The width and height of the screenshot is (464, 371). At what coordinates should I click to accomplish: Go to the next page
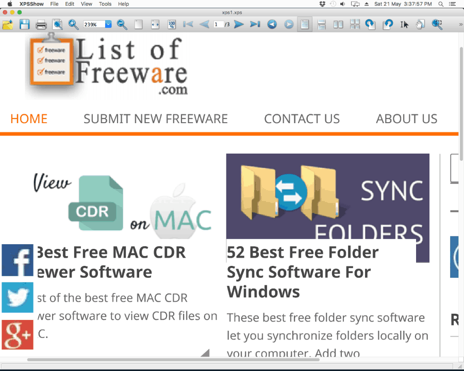239,24
